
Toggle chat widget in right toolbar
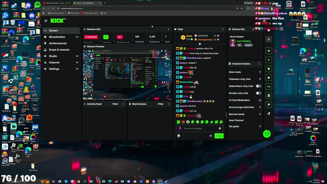tap(269, 78)
